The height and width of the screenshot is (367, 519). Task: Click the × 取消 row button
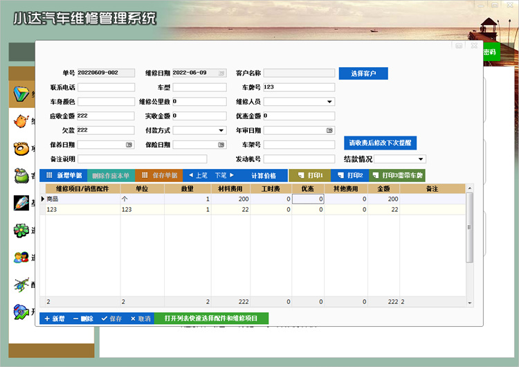tap(140, 319)
